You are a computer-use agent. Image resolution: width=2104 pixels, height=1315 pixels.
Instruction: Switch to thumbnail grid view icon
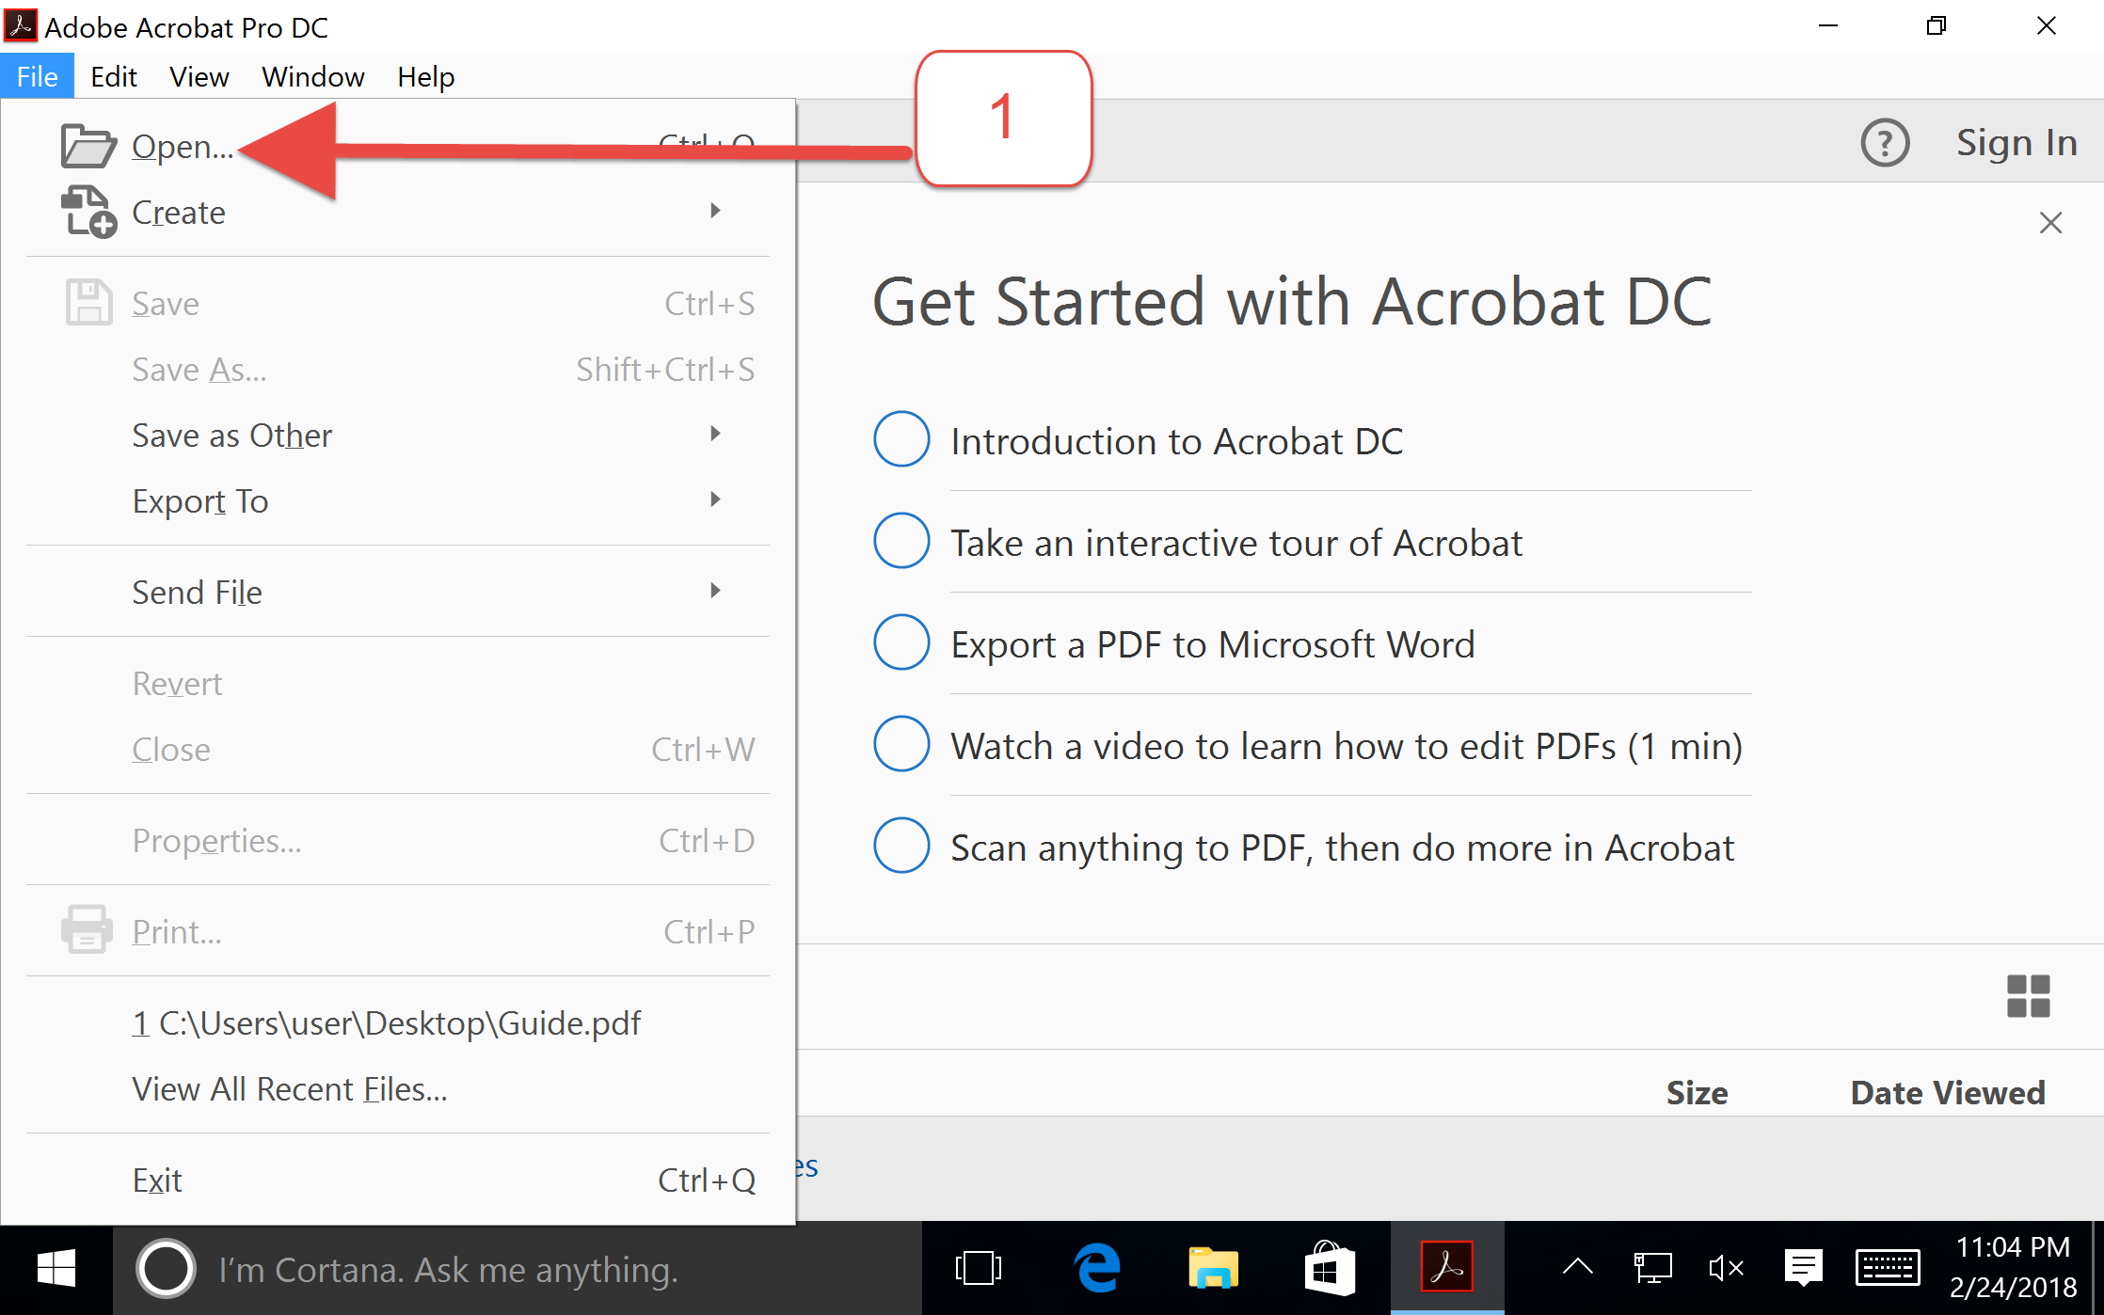click(2028, 995)
